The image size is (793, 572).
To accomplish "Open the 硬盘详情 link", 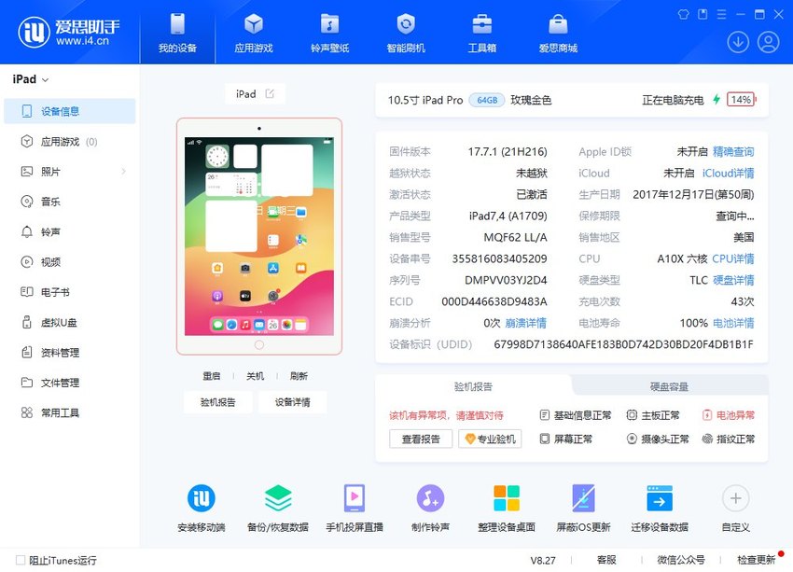I will pos(733,280).
